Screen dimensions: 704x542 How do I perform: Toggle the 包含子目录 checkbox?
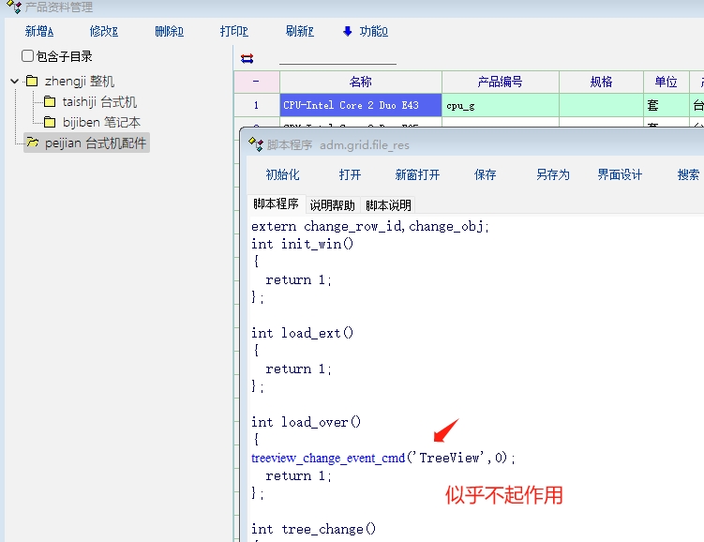27,56
